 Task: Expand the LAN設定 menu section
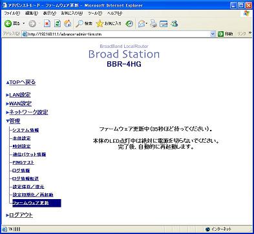click(18, 95)
